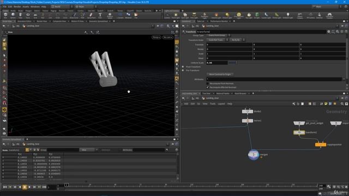Add a Caustic Light from shelf
Screen dimensions: 349x196
click(266, 15)
